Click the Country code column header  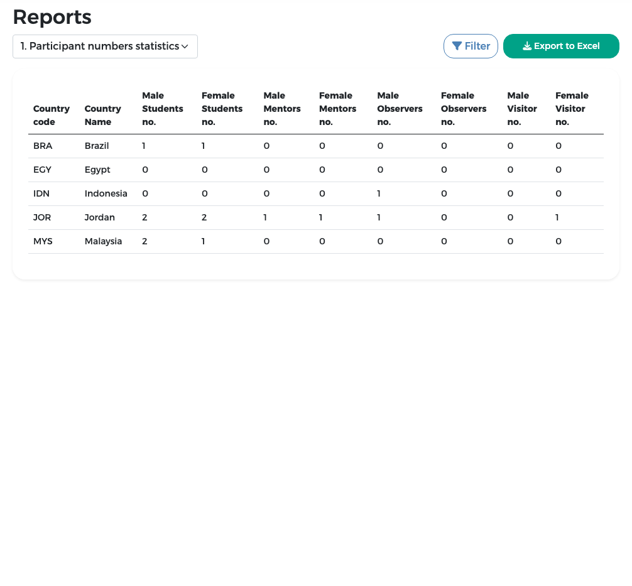(x=51, y=116)
